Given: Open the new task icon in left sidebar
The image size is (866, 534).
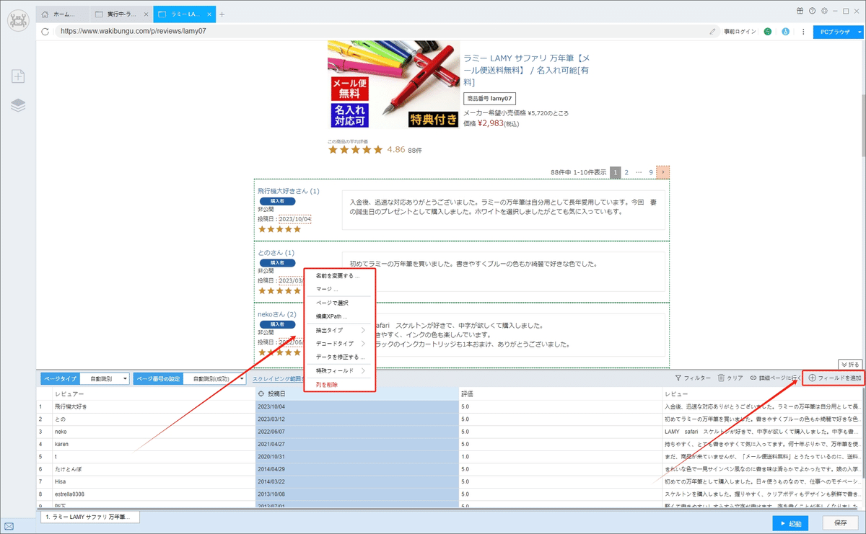Looking at the screenshot, I should click(x=18, y=76).
